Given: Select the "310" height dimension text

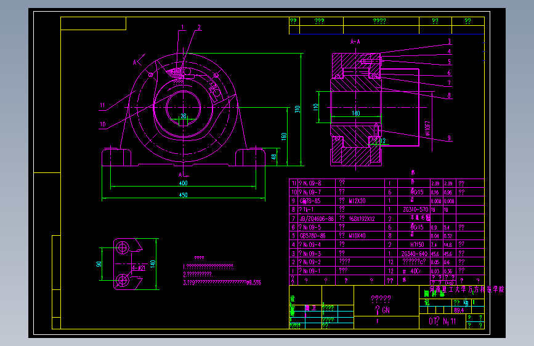Looking at the screenshot, I should [297, 110].
